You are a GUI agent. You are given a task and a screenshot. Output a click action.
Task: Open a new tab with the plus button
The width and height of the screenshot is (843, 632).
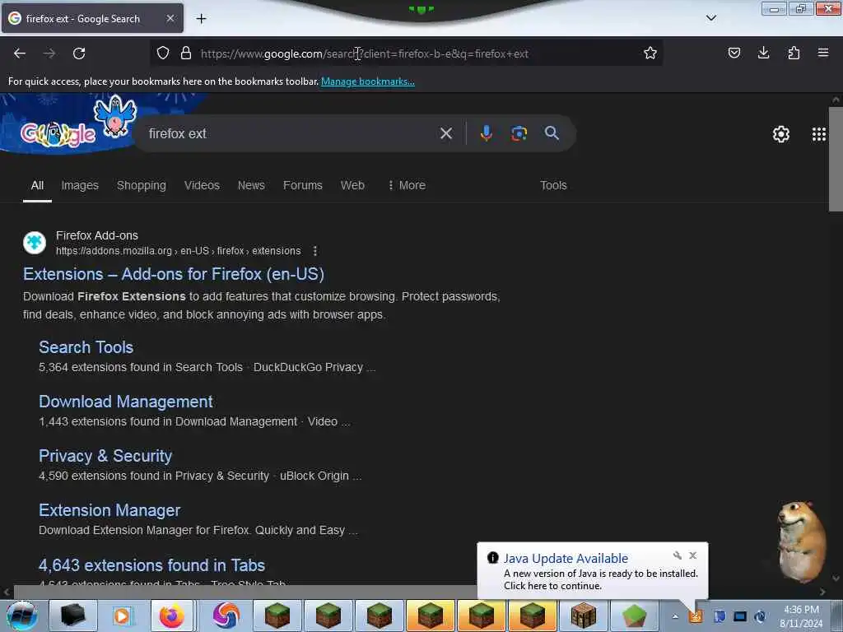click(201, 19)
